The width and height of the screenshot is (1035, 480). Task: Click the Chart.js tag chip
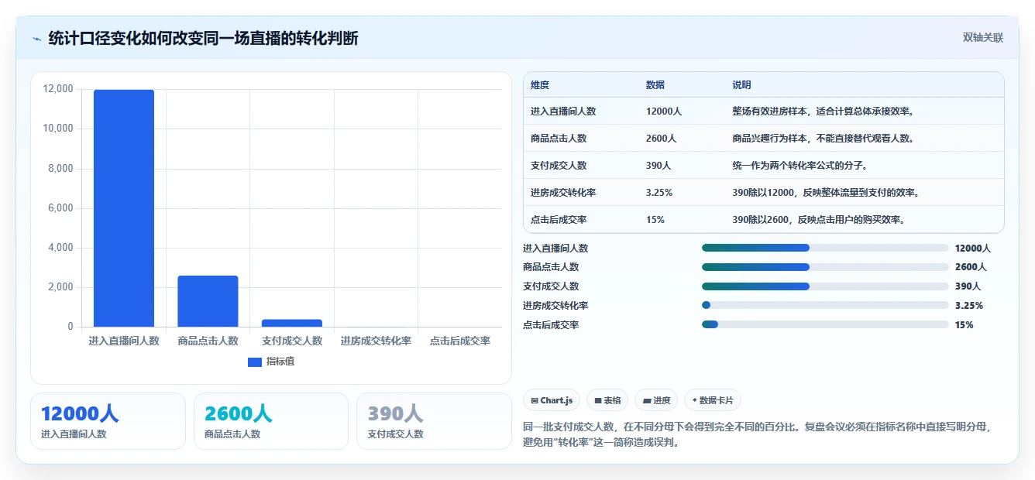[x=552, y=400]
